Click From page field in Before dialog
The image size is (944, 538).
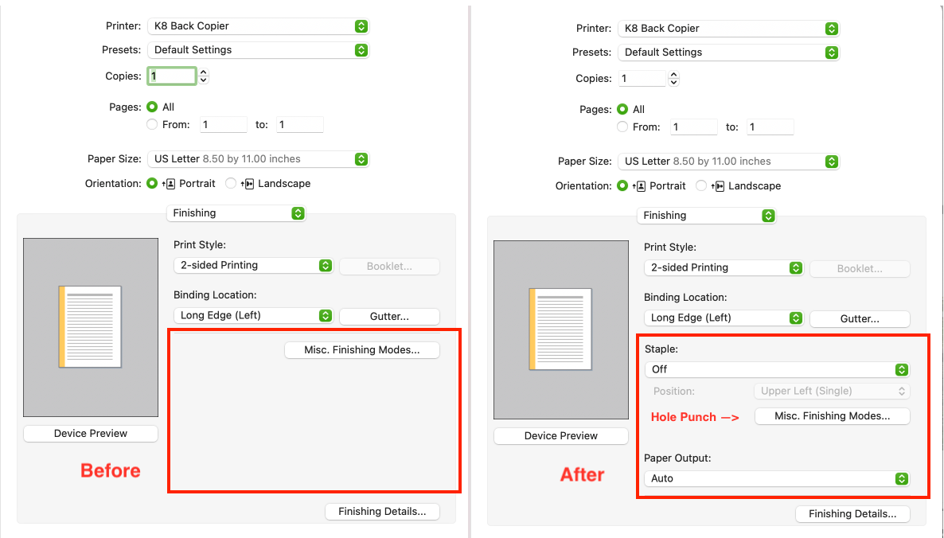click(224, 125)
